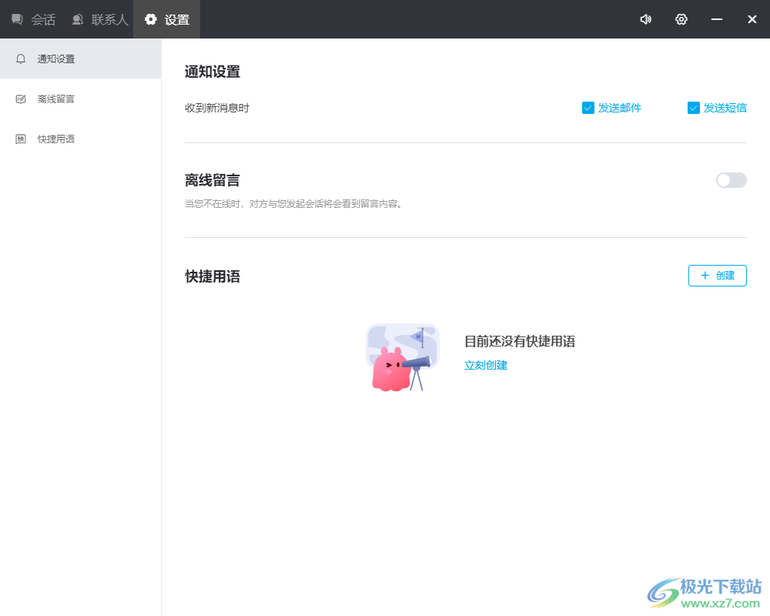The height and width of the screenshot is (616, 770).
Task: Open the 联系人 tab
Action: [99, 19]
